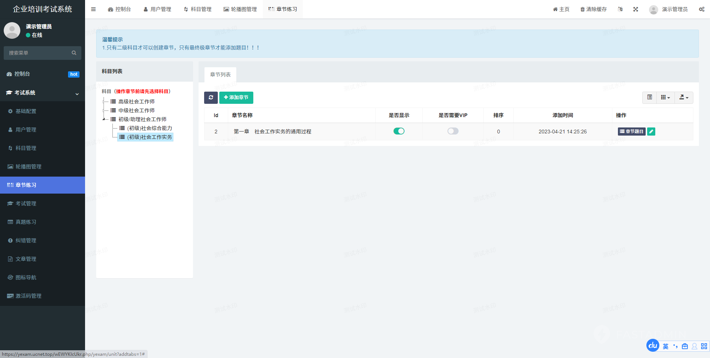This screenshot has height=358, width=710.
Task: Click the search magnifier in the menu search
Action: 74,53
